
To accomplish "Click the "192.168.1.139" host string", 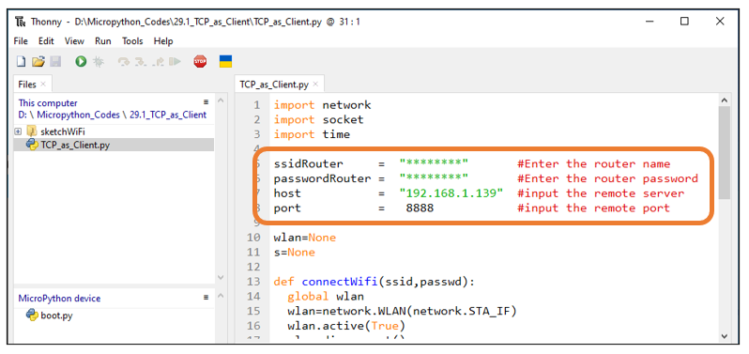I will pos(451,193).
